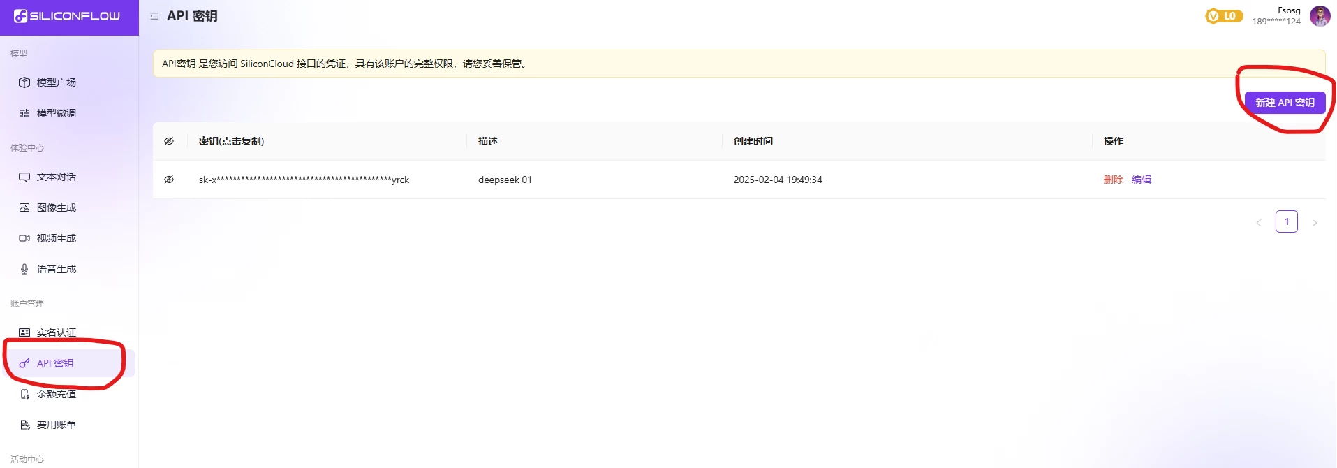Delete the deepseek 01 key
This screenshot has height=468, width=1337.
coord(1113,180)
